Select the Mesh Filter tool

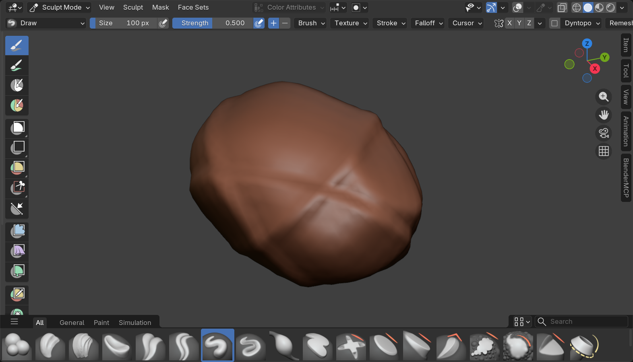[17, 231]
